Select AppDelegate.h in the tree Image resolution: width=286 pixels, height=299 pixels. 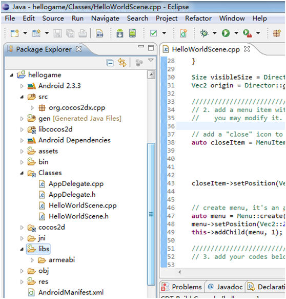point(72,195)
